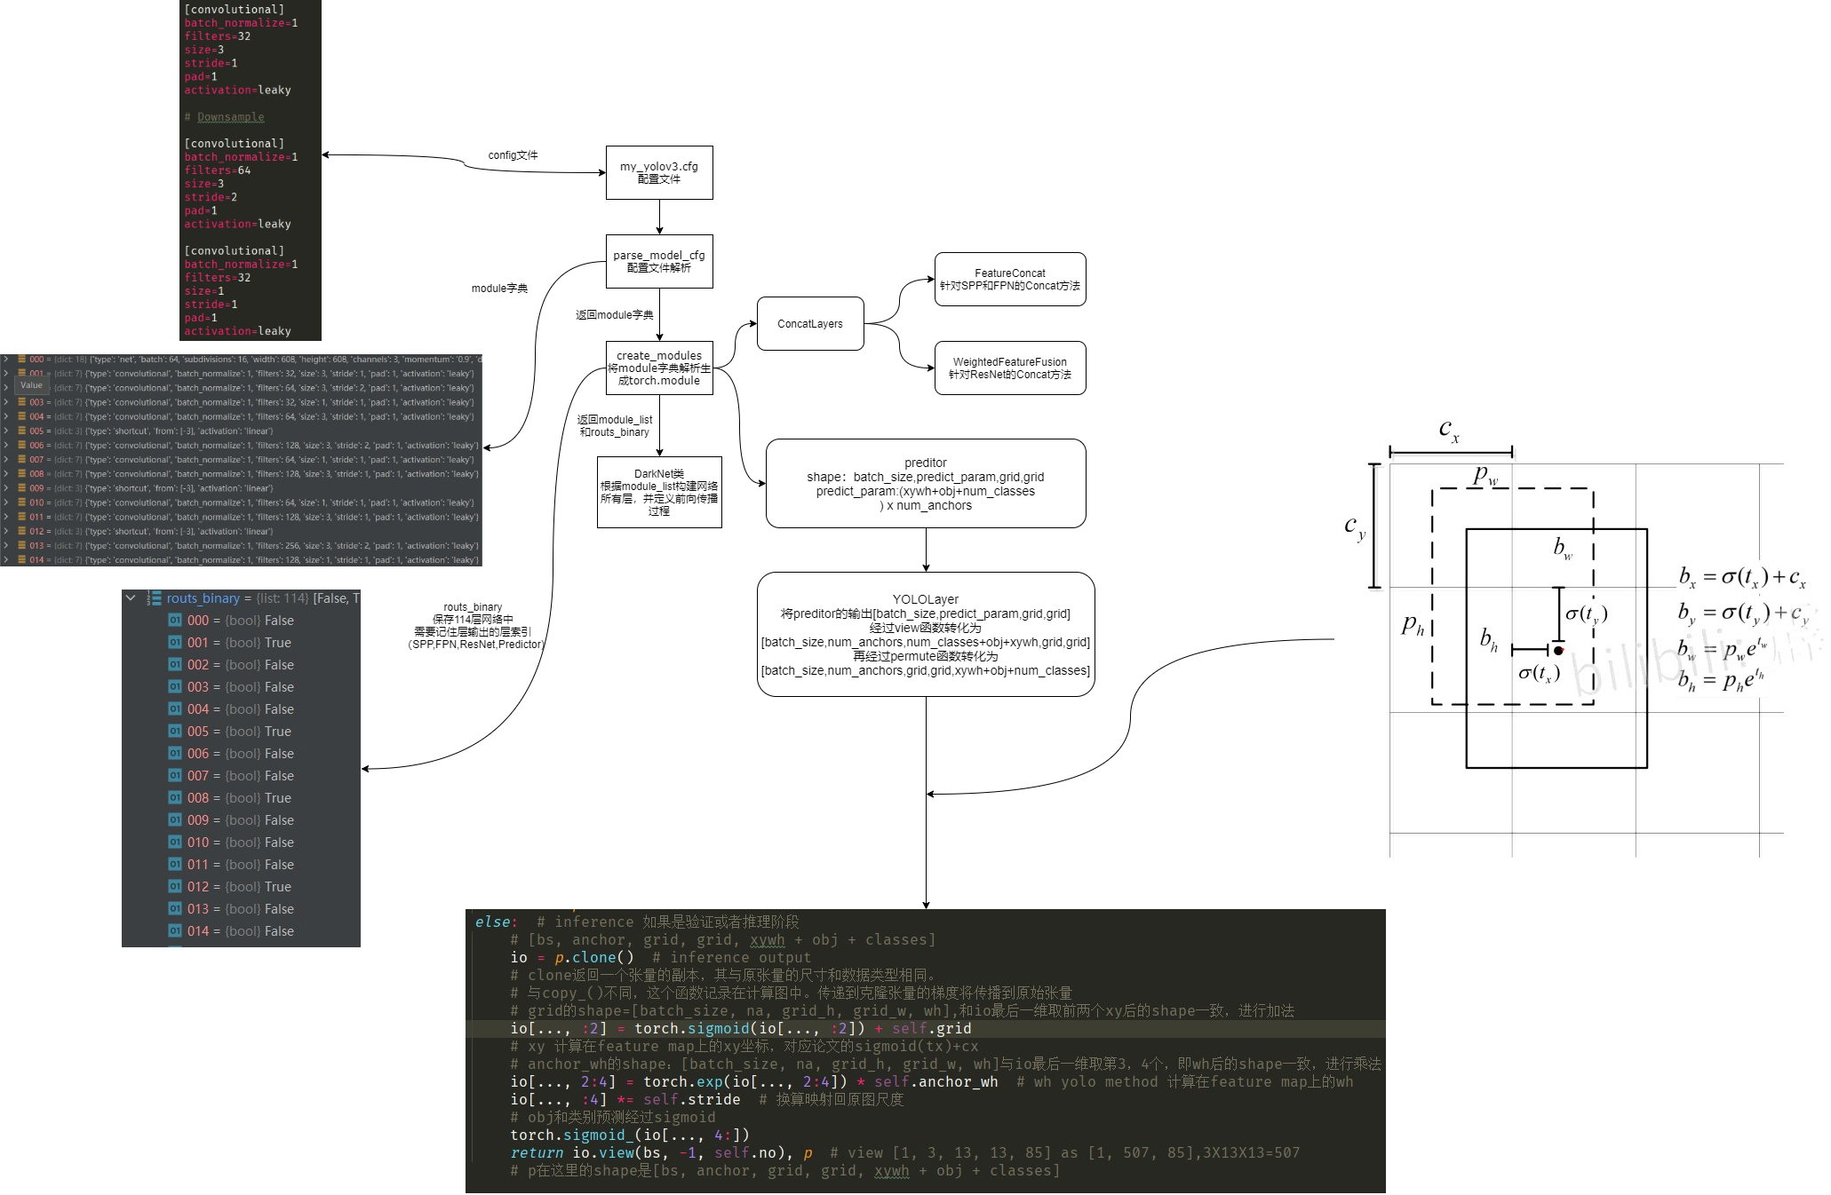Click the dict icon of row 014
The image size is (1831, 1195).
point(21,560)
